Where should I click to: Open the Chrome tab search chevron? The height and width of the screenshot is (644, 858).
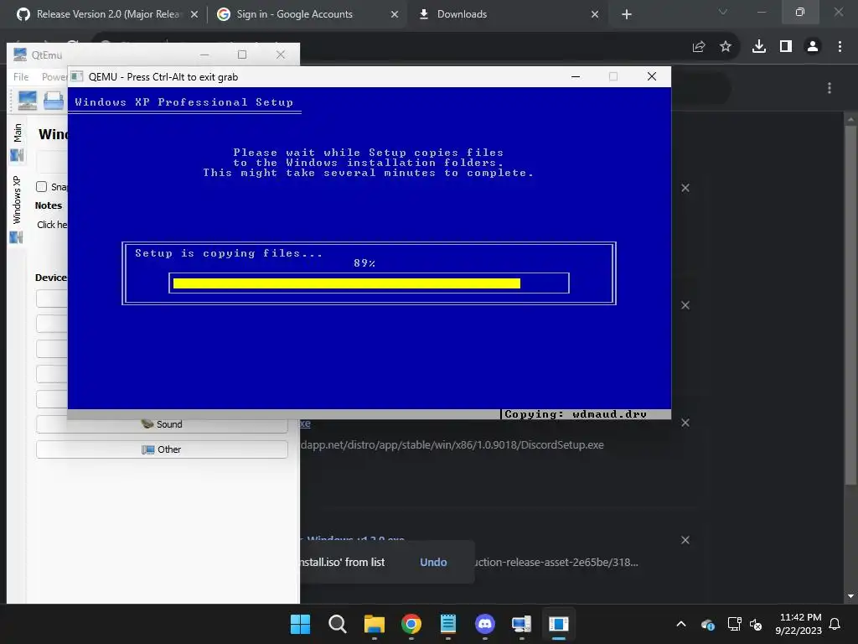pyautogui.click(x=723, y=12)
